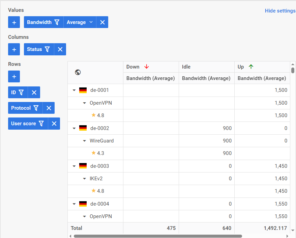Open the User score filter icon
296x238 pixels.
coord(41,124)
